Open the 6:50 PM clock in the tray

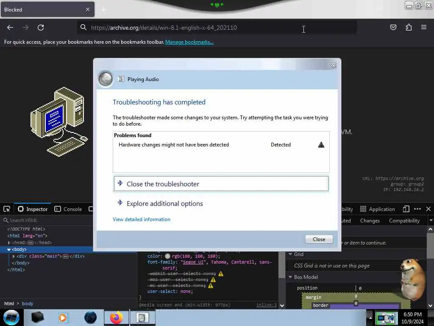(412, 318)
